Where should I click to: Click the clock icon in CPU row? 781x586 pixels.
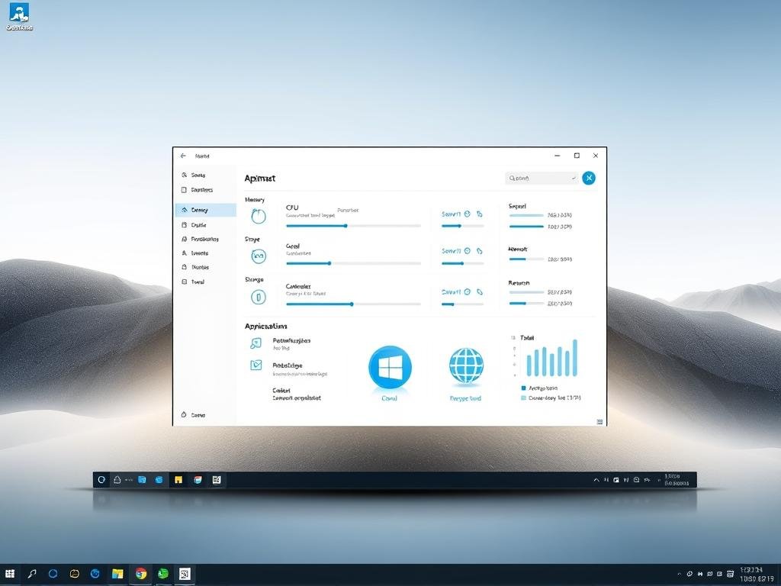click(x=468, y=214)
